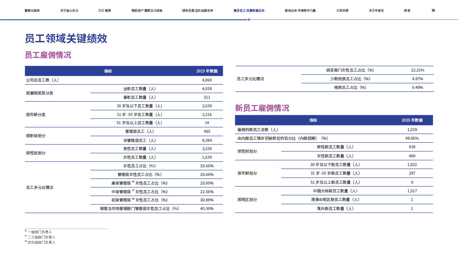Click the 2023 年数据 header in new-hire table
Screen dimensions: 458x257
(x=412, y=120)
